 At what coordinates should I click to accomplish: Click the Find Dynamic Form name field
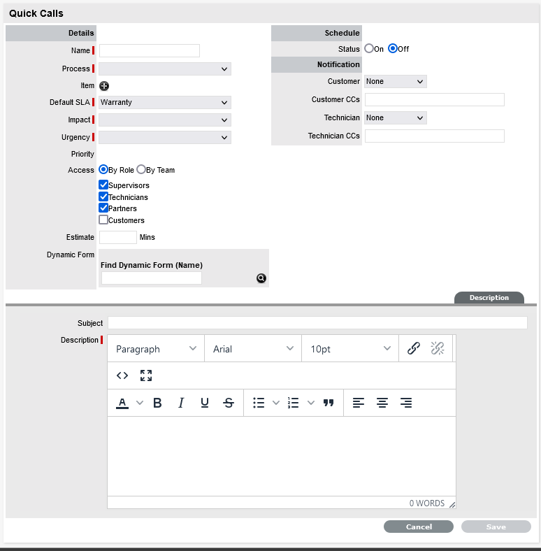152,278
